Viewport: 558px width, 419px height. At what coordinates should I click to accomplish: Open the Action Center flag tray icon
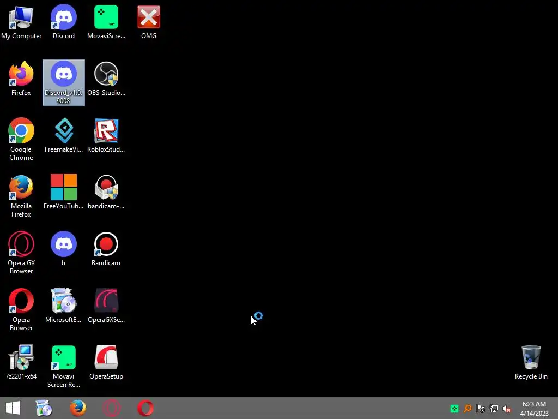(481, 409)
